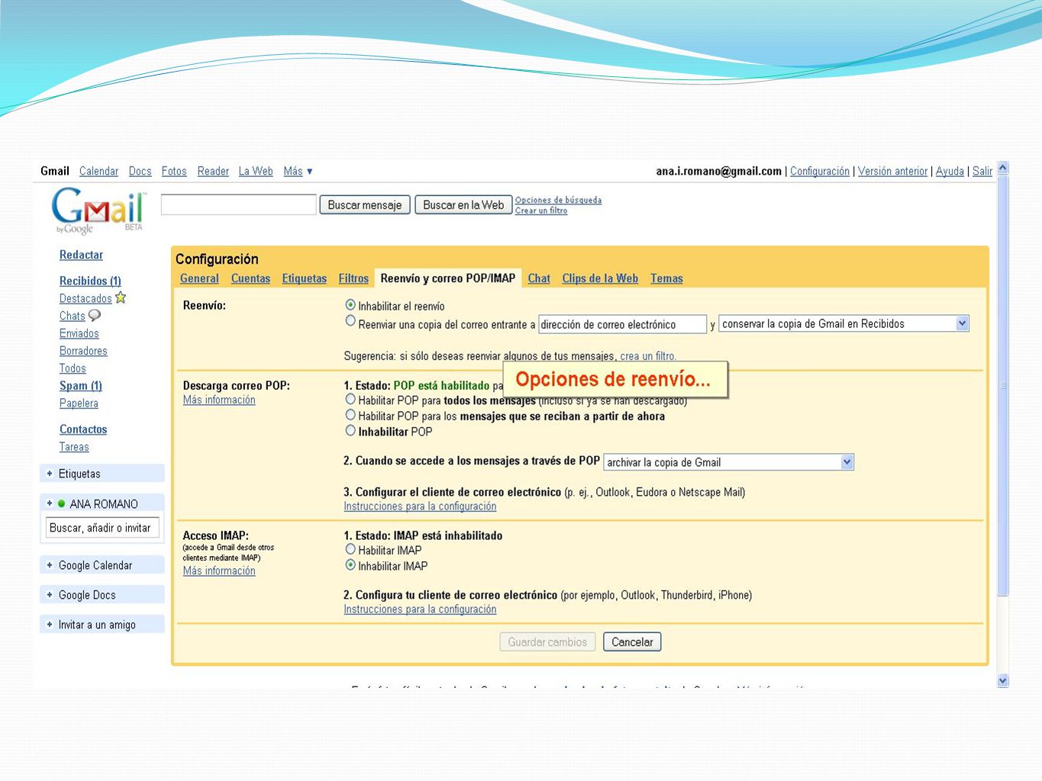The height and width of the screenshot is (781, 1042).
Task: Click the Buscar, añadir o invitar field
Action: click(x=102, y=528)
